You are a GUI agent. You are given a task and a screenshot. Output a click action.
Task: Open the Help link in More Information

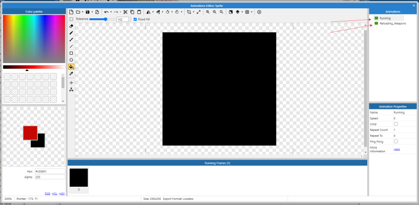tap(397, 149)
